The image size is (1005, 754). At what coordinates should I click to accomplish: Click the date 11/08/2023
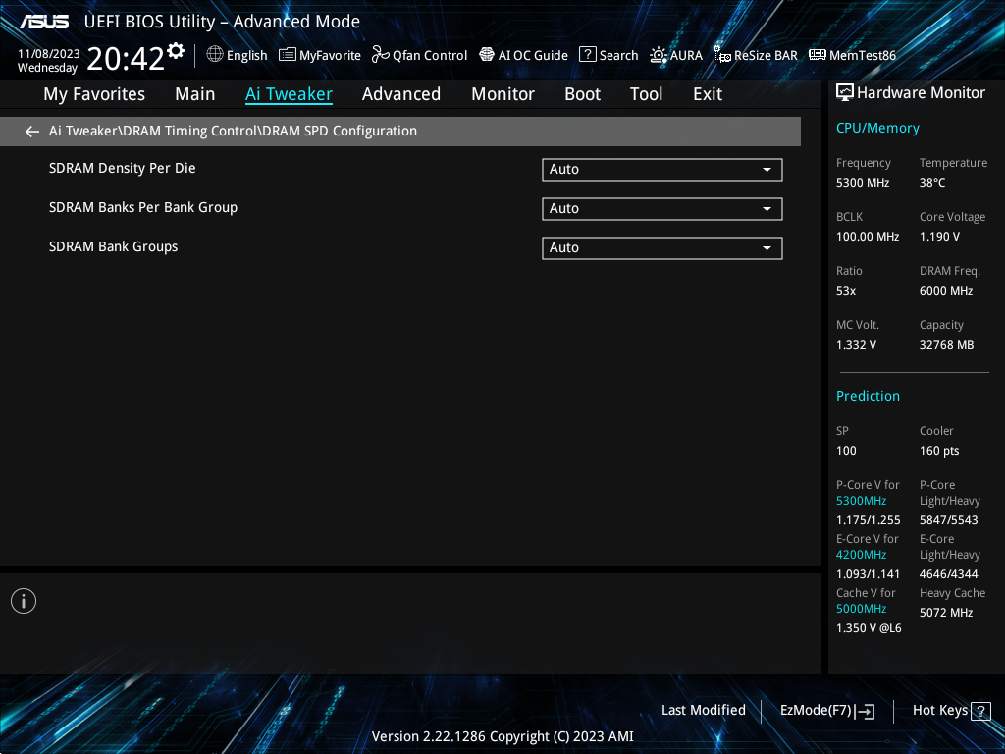pos(49,54)
